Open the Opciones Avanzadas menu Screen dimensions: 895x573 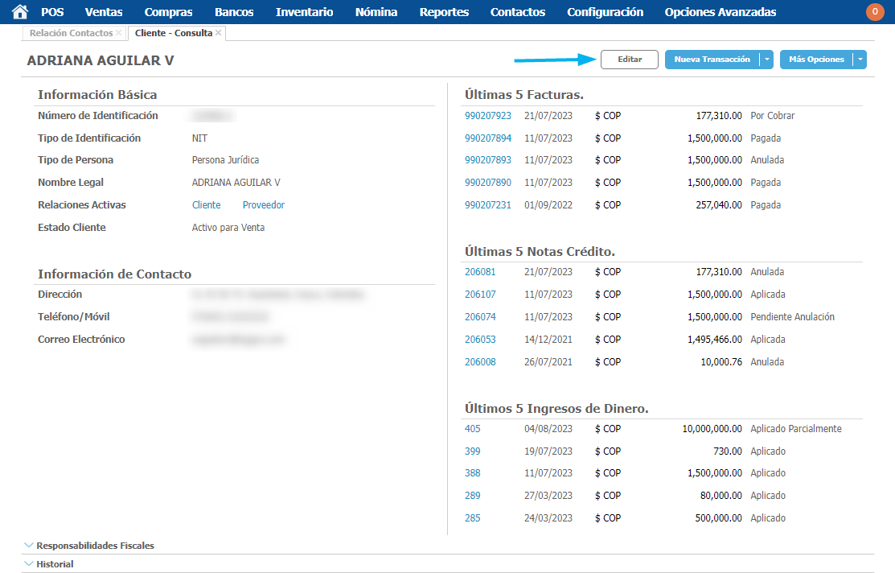tap(721, 12)
